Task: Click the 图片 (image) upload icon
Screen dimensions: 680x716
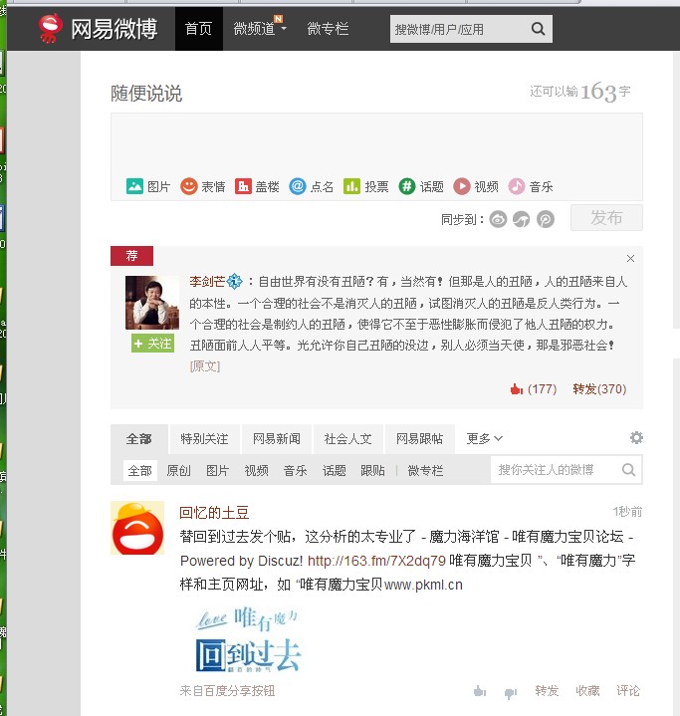Action: click(135, 186)
